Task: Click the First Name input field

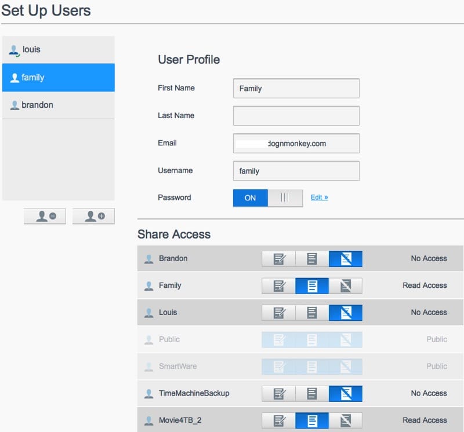Action: 296,89
